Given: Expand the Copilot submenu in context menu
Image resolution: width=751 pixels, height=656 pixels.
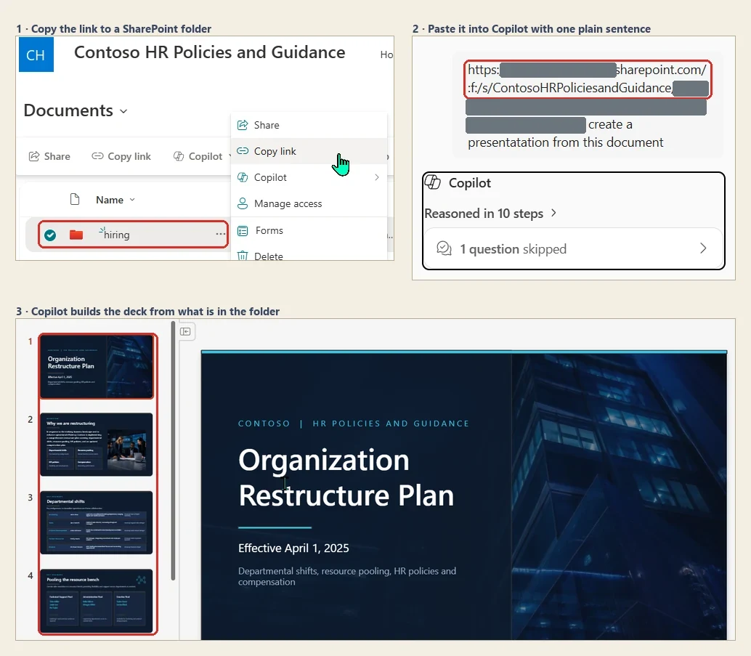Looking at the screenshot, I should click(309, 177).
